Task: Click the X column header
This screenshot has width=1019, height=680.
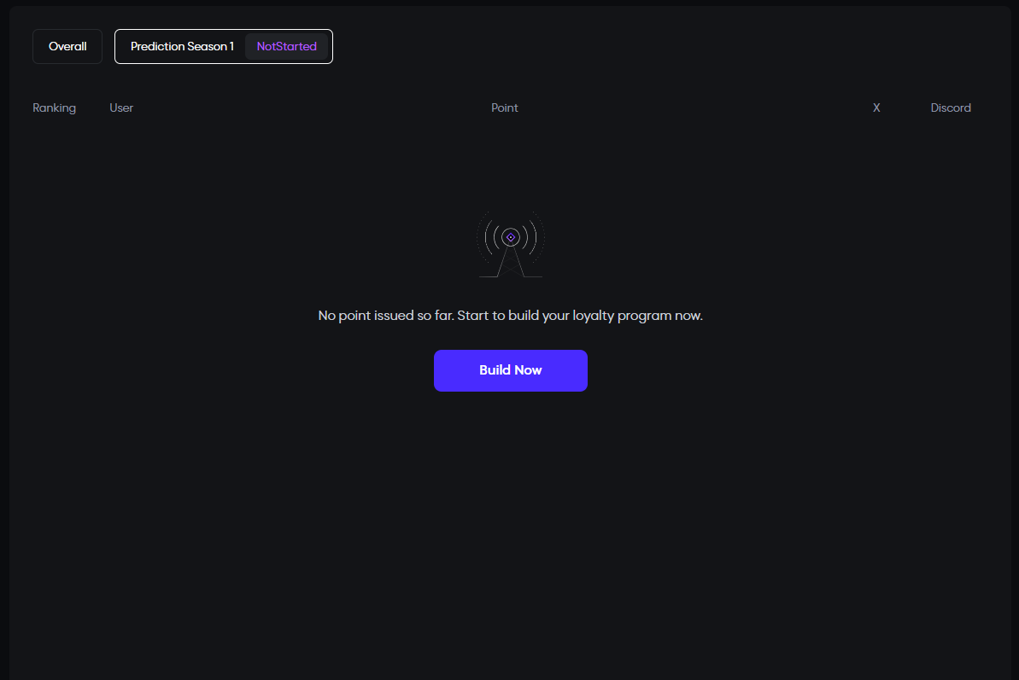Action: [876, 108]
